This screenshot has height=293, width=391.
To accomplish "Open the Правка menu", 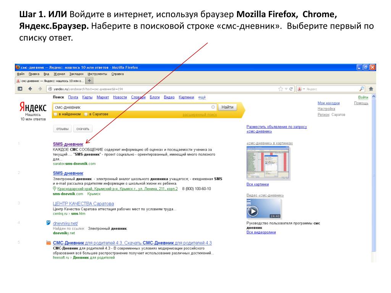I will pos(34,74).
